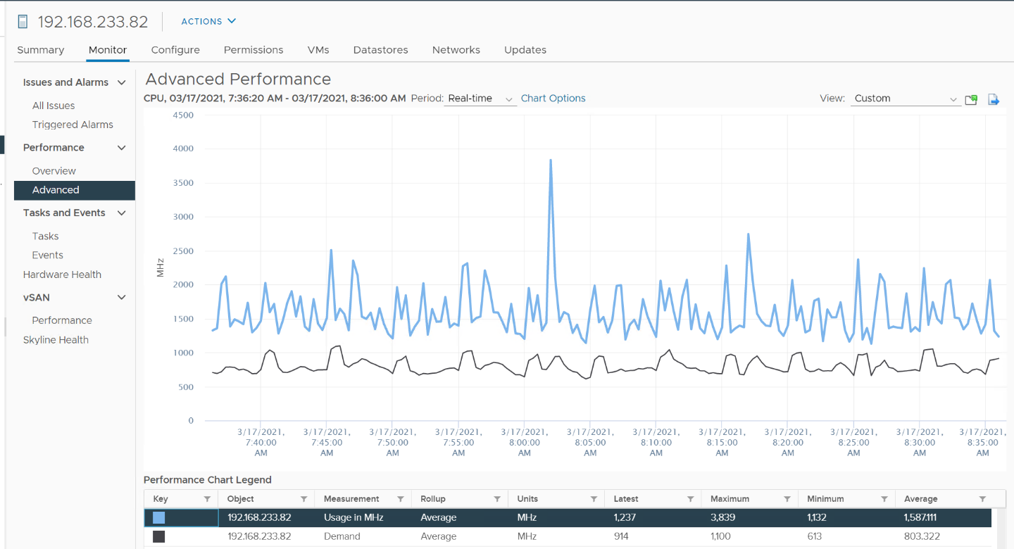Switch to the Summary tab
Image resolution: width=1014 pixels, height=549 pixels.
[x=40, y=50]
